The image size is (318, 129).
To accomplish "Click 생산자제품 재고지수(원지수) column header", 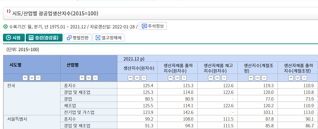I will click(218, 68).
